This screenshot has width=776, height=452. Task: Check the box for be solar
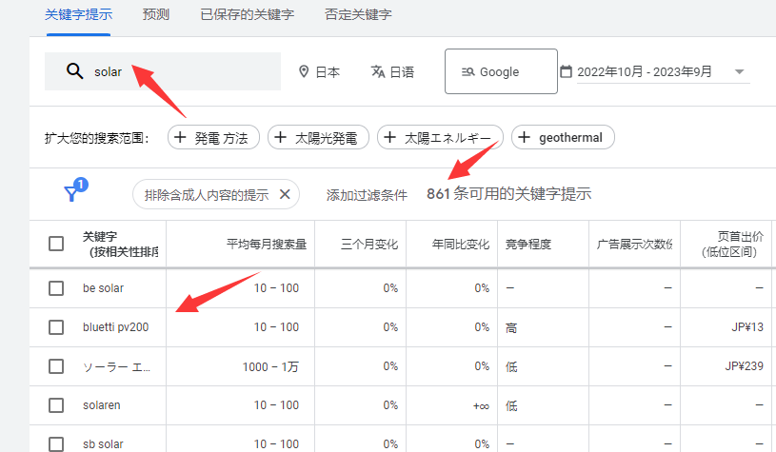point(56,287)
